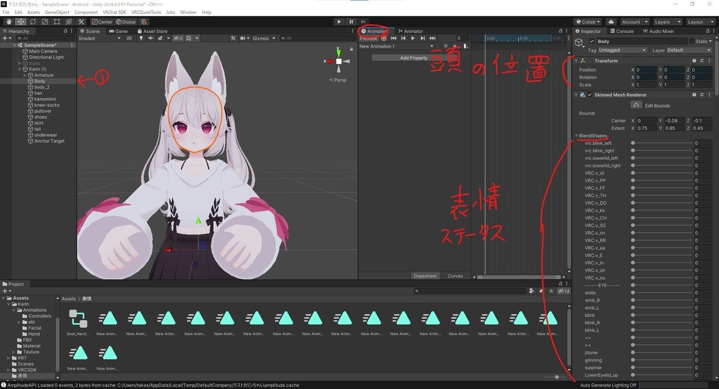Viewport: 719px width, 389px height.
Task: Open the custom editor tools button
Action: 81,22
